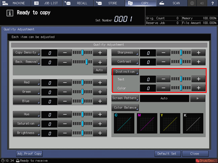
Task: Click the Sharpness slider
Action: (181, 53)
